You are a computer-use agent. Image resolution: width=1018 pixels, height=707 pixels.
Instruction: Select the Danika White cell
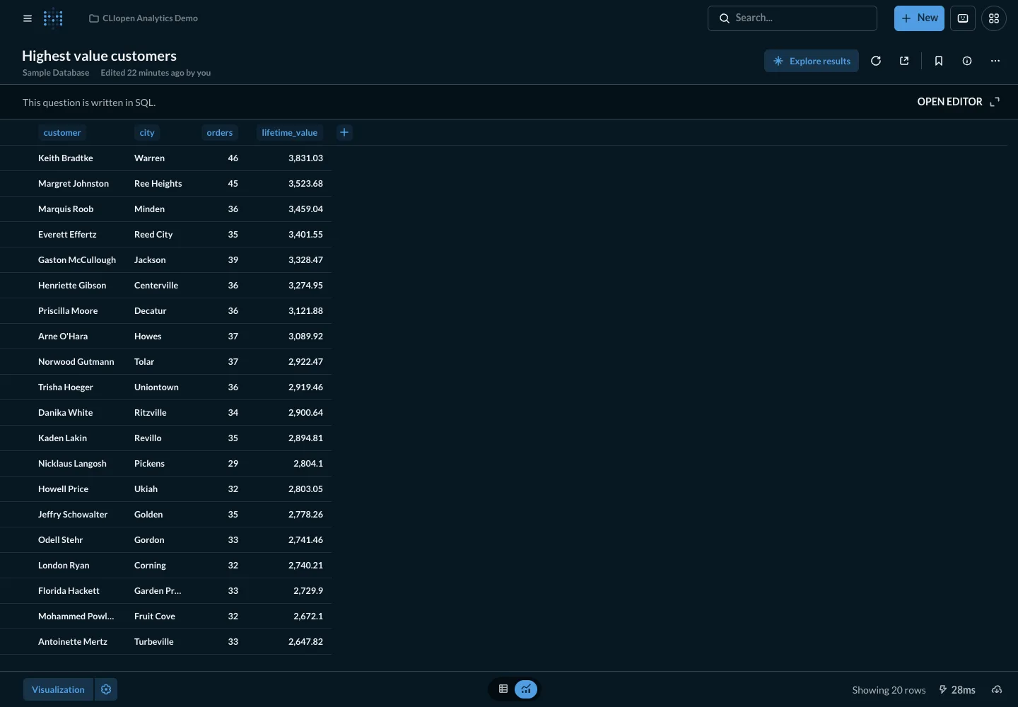coord(65,413)
